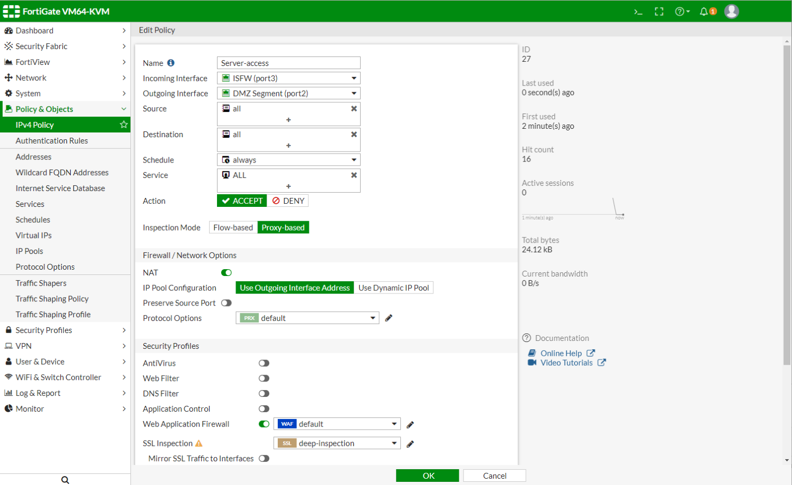Open the CLI console icon
The height and width of the screenshot is (485, 792).
tap(638, 11)
